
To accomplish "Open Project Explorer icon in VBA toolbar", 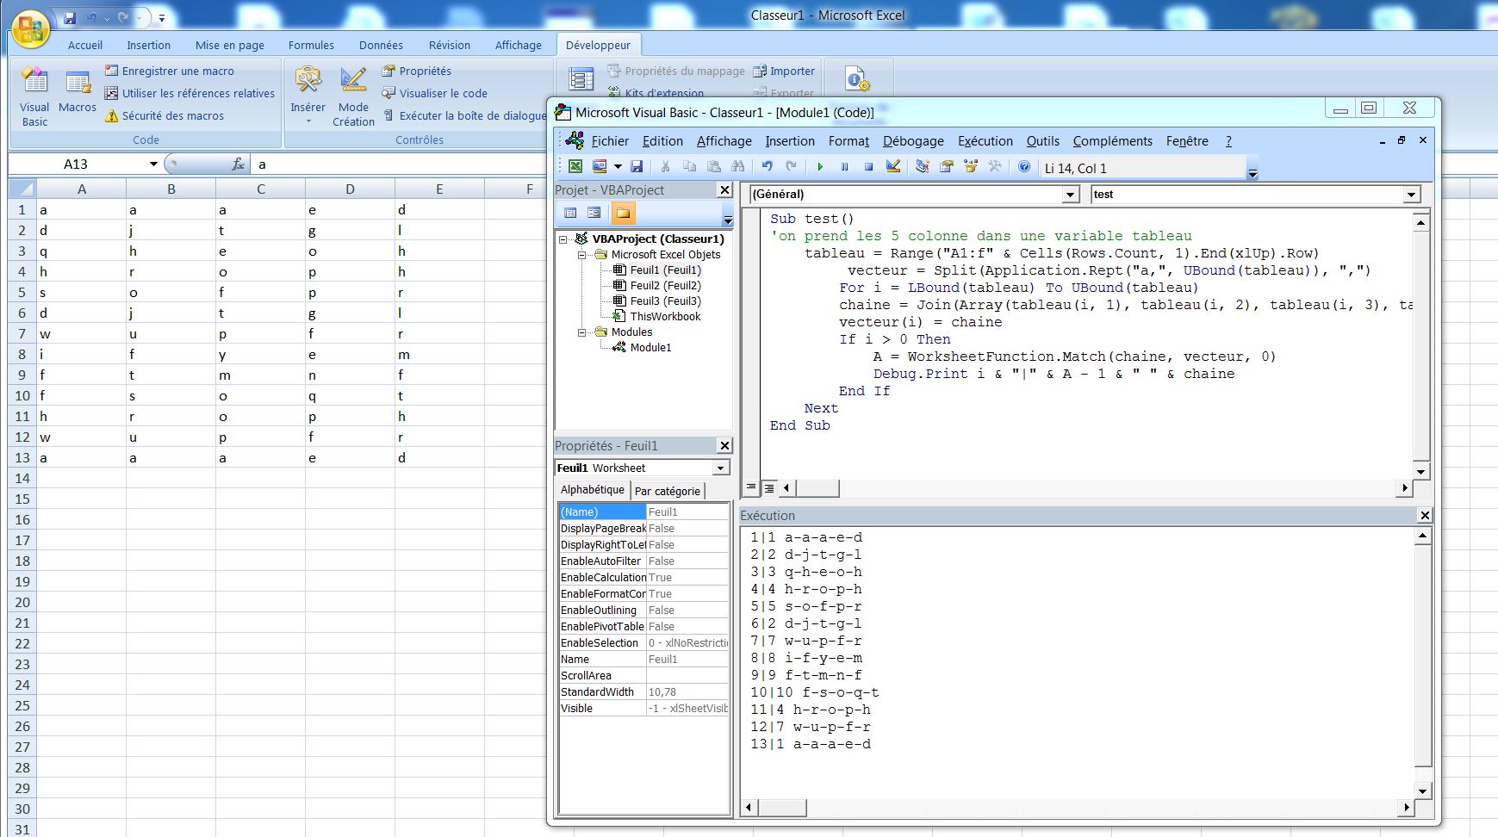I will [x=922, y=166].
